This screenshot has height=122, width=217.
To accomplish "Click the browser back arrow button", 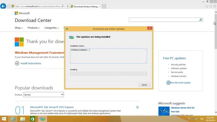I will [3, 6].
